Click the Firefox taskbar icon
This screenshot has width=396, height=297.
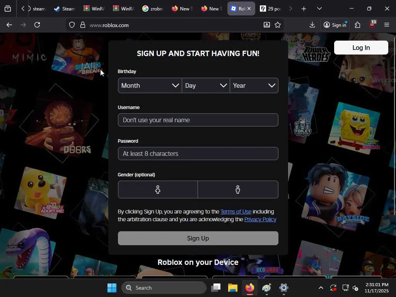pyautogui.click(x=249, y=288)
